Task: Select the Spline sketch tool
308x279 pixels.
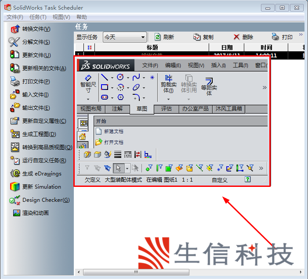Action: point(136,77)
